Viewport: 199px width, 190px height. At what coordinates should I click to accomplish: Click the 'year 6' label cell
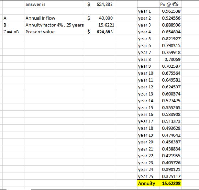(148, 45)
